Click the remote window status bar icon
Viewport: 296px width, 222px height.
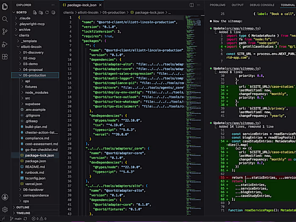(3, 219)
